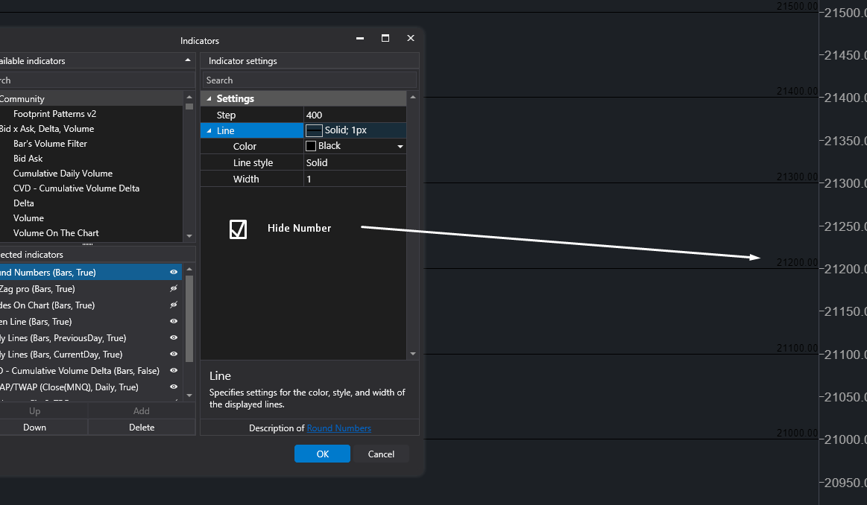Image resolution: width=867 pixels, height=505 pixels.
Task: Toggle eye icon for Line (Bars, True)
Action: (x=174, y=322)
